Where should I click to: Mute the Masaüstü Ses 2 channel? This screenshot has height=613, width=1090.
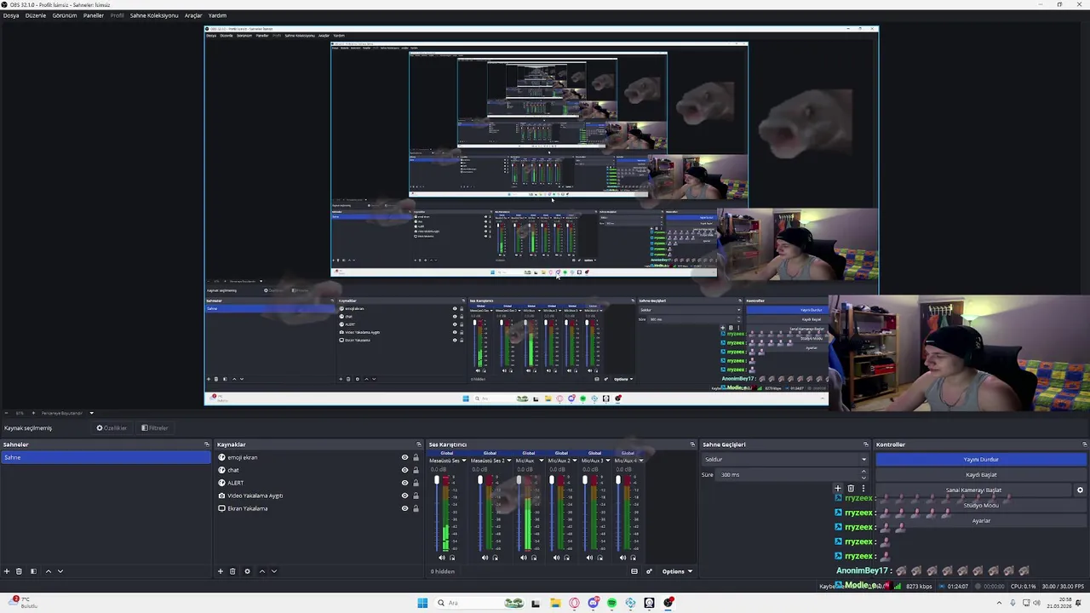485,558
